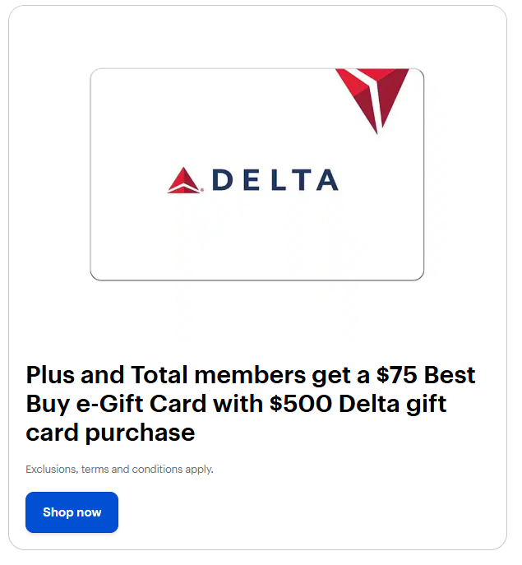Select the promotion headline about Plus and Total members
The width and height of the screenshot is (522, 565).
coord(251,403)
